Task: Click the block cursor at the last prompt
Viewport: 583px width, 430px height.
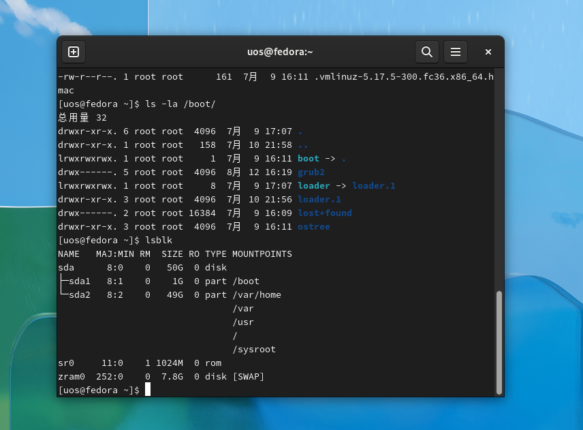Action: 148,390
